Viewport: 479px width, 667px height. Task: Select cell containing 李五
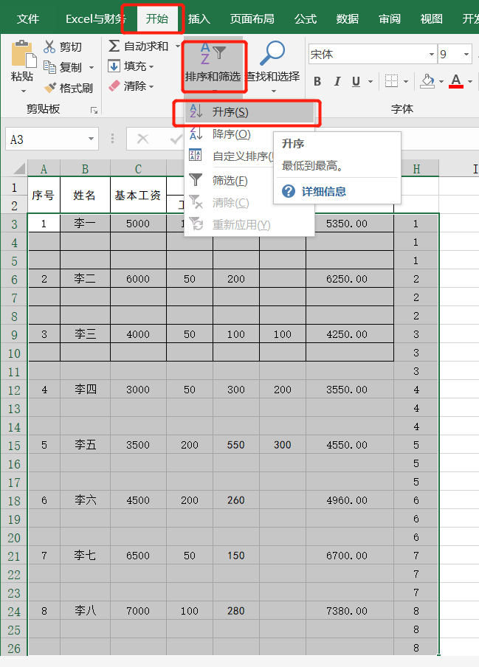pyautogui.click(x=85, y=445)
